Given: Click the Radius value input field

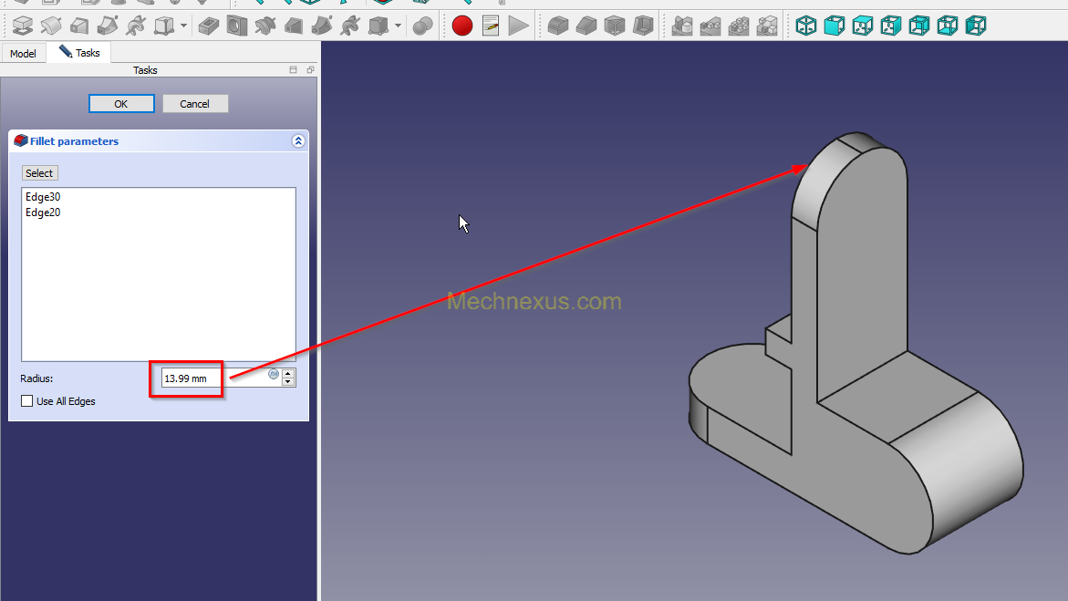Looking at the screenshot, I should tap(214, 378).
